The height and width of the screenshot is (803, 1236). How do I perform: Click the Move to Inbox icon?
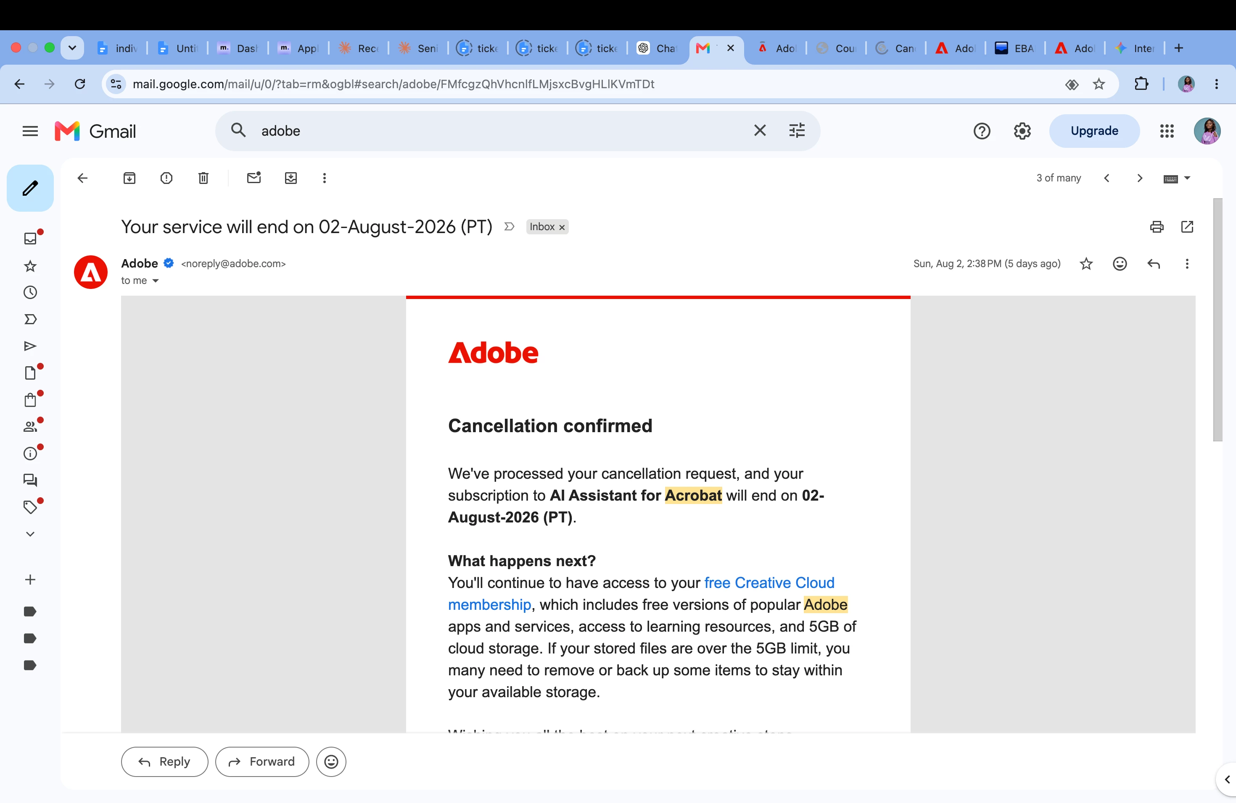tap(291, 178)
